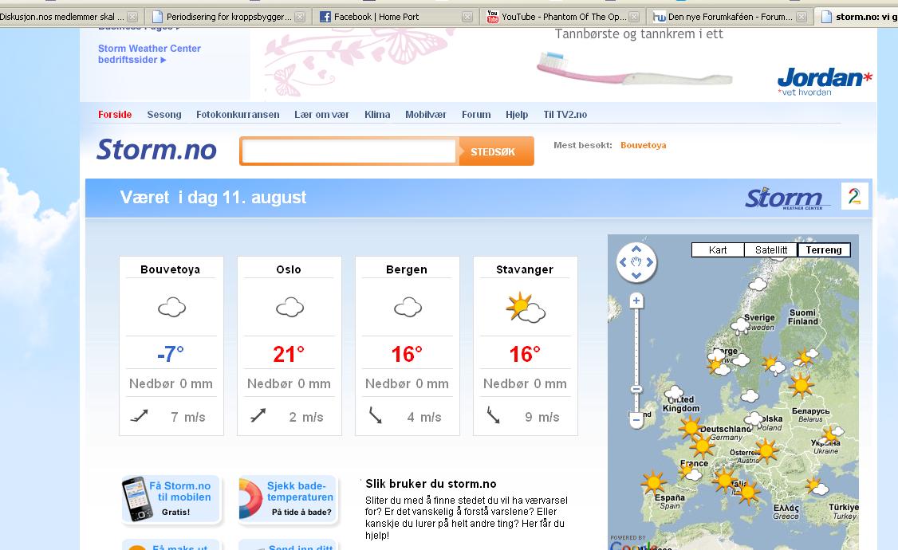Click the STEDSØK search button
Viewport: 898px width, 550px height.
point(496,151)
